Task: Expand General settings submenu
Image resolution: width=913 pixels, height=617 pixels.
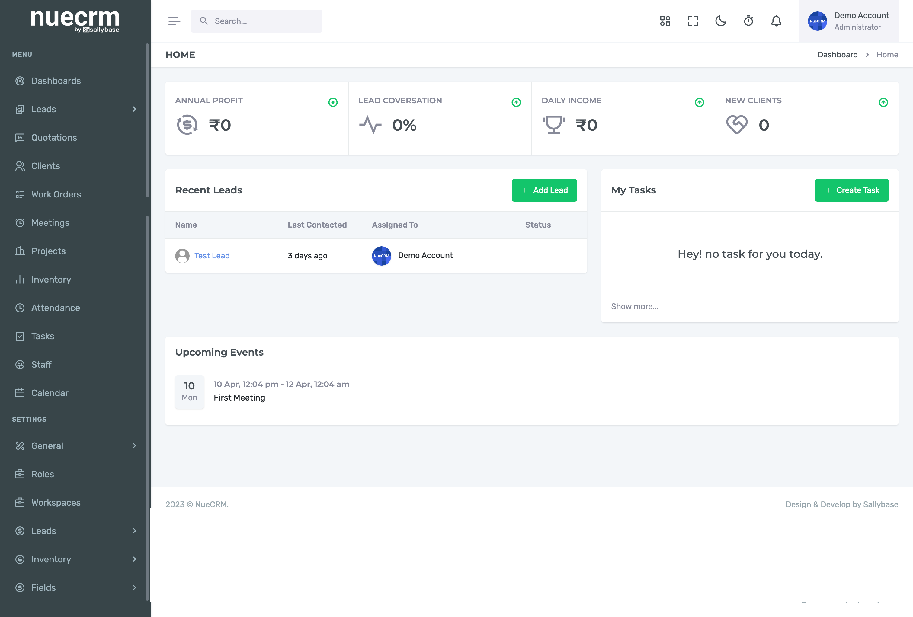Action: [x=134, y=446]
